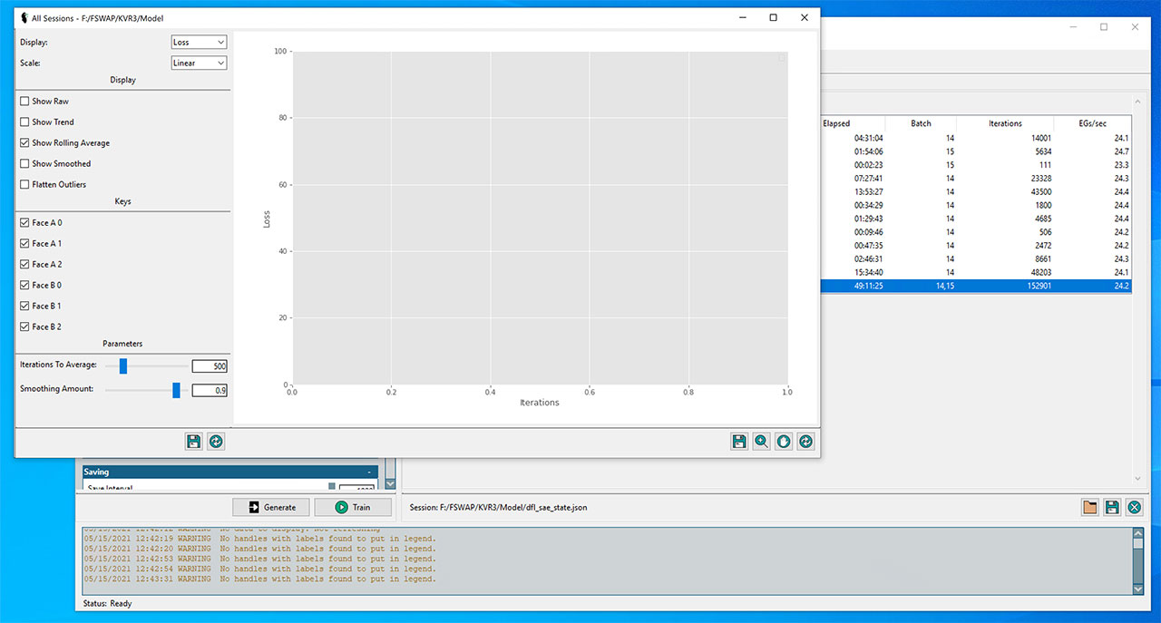This screenshot has width=1161, height=623.
Task: Click the down arrow of the options panel scrollbar
Action: pyautogui.click(x=391, y=484)
